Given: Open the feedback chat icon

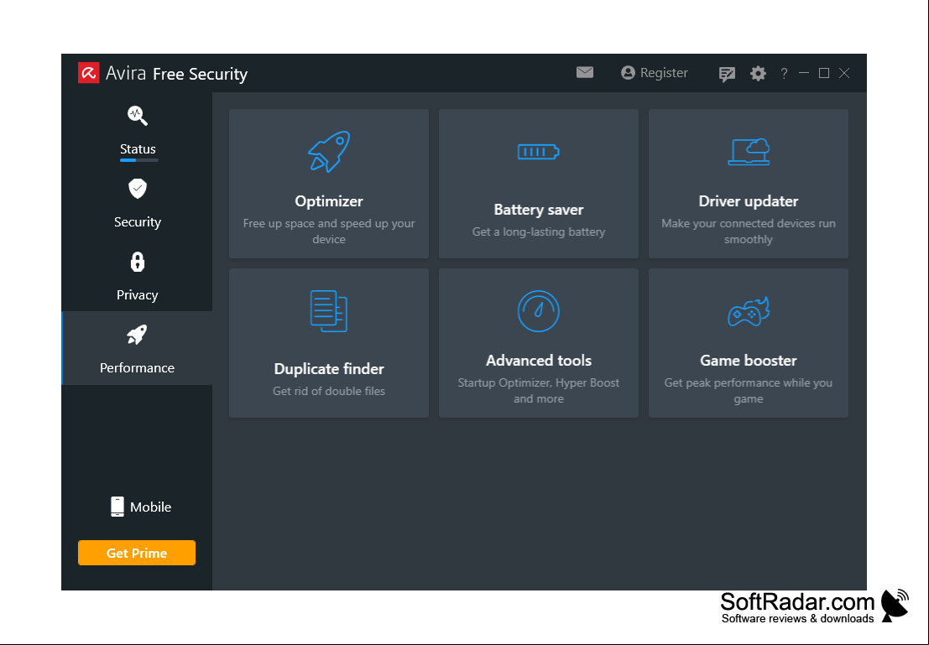Looking at the screenshot, I should pyautogui.click(x=727, y=74).
